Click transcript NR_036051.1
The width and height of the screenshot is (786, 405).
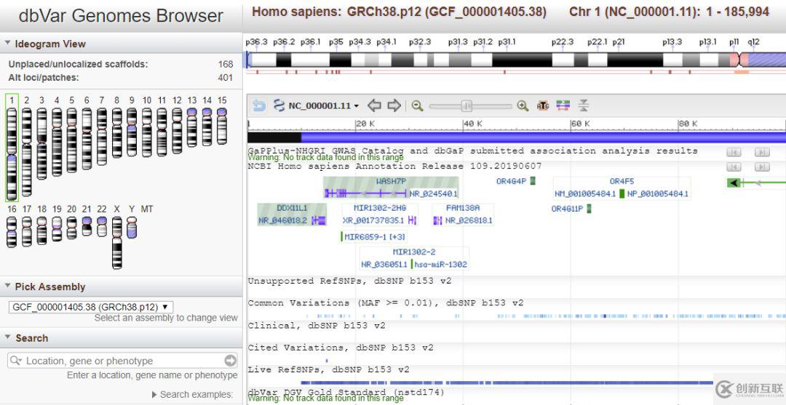click(x=384, y=265)
